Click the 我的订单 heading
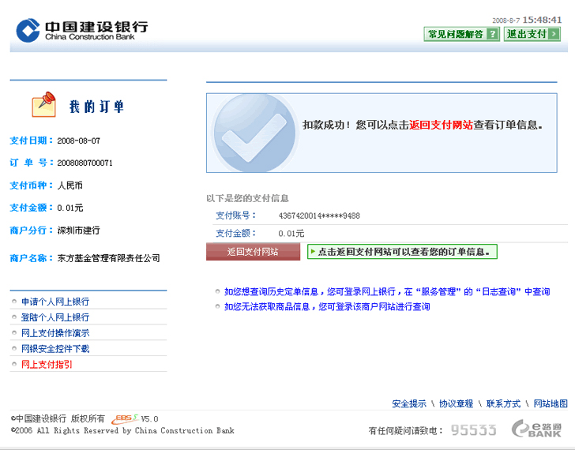This screenshot has height=450, width=575. click(x=96, y=107)
